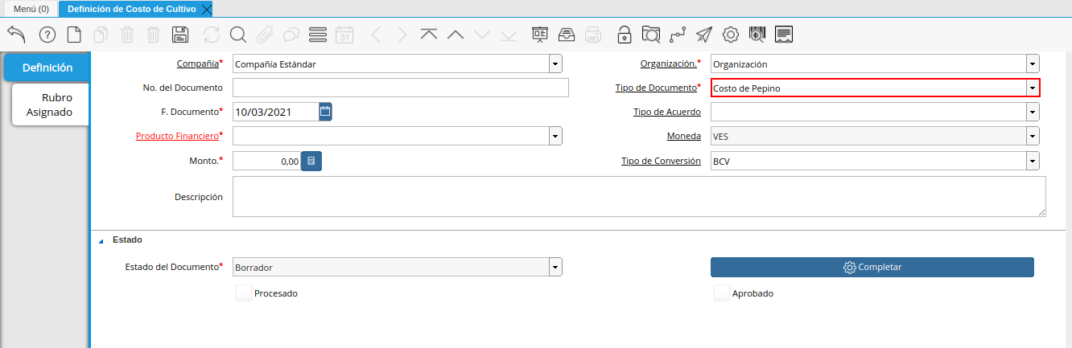Viewport: 1072px width, 348px height.
Task: Open the help question mark icon
Action: point(47,35)
